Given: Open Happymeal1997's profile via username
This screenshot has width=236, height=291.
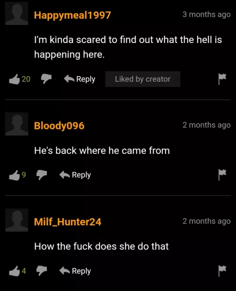Looking at the screenshot, I should [x=73, y=15].
